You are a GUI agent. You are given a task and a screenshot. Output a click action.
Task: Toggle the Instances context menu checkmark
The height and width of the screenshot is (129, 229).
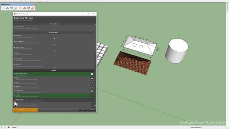point(14,36)
